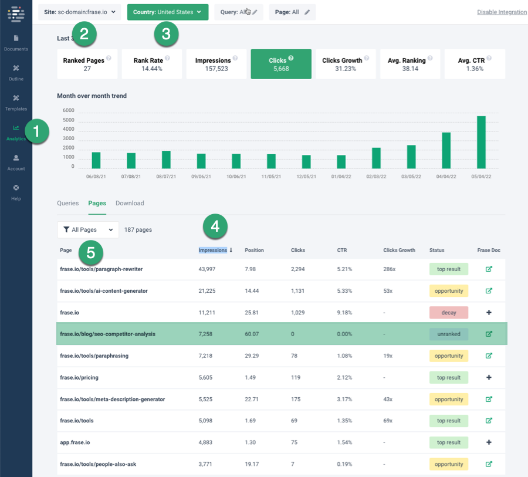Select the Pages tab

tap(97, 203)
